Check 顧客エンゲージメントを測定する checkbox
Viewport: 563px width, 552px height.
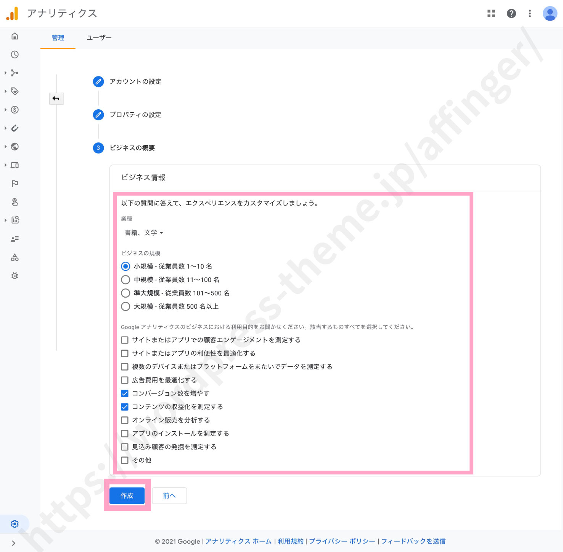click(125, 340)
